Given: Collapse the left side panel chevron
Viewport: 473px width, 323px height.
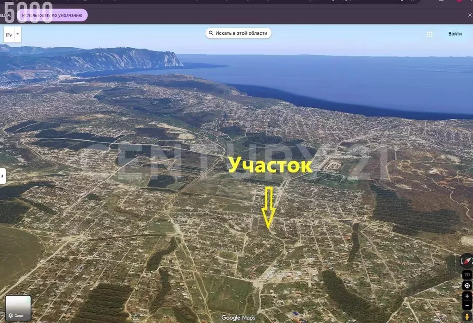Looking at the screenshot, I should point(2,176).
